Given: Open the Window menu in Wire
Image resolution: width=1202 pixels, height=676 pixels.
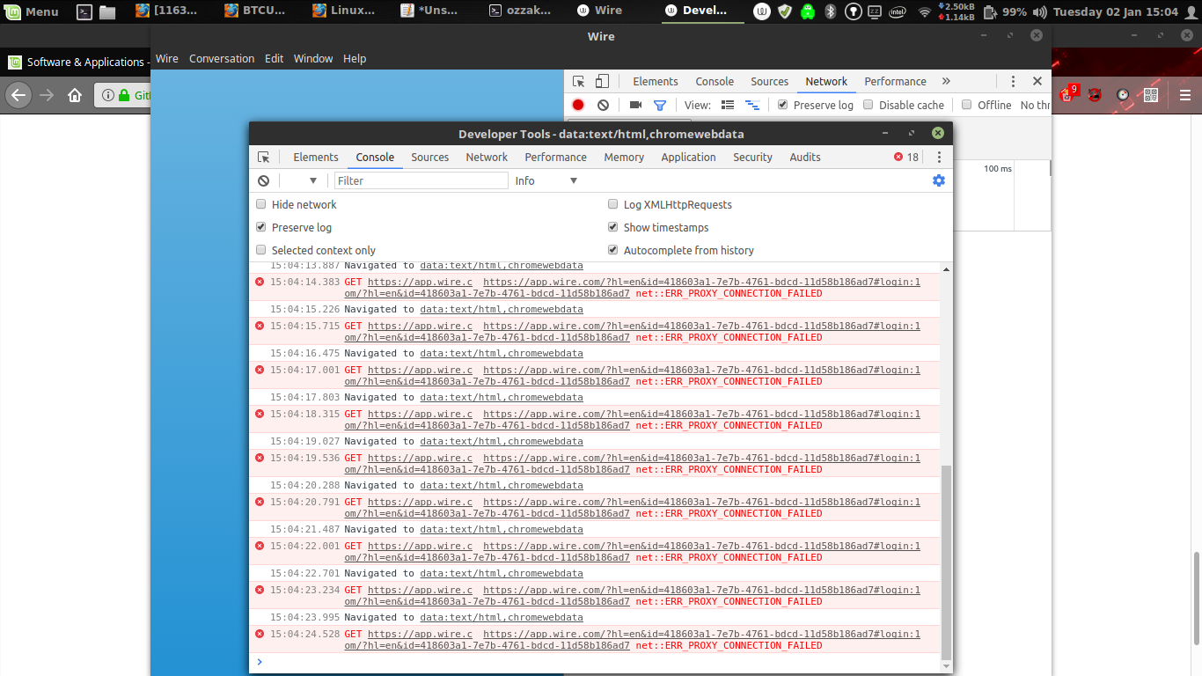Looking at the screenshot, I should [313, 58].
